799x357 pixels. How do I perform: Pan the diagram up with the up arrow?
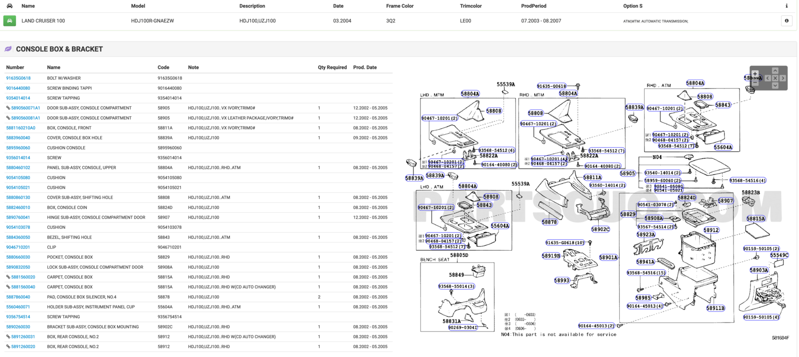(775, 70)
